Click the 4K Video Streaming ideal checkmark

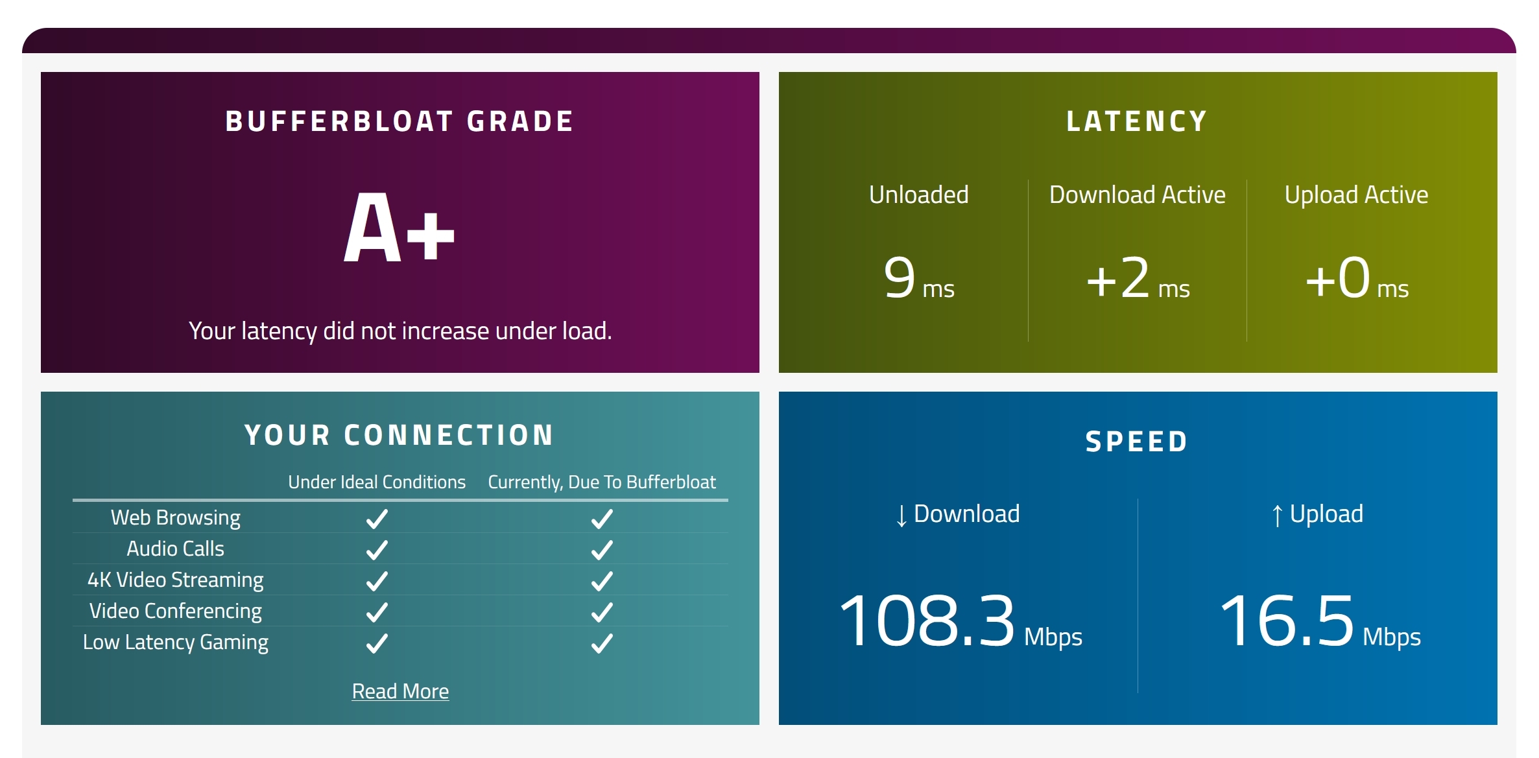point(377,581)
